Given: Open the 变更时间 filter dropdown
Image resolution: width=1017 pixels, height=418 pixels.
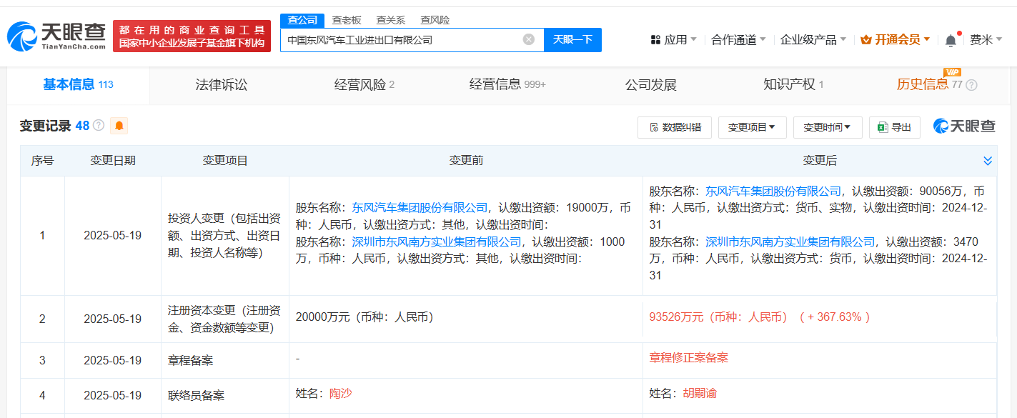Looking at the screenshot, I should pyautogui.click(x=827, y=127).
